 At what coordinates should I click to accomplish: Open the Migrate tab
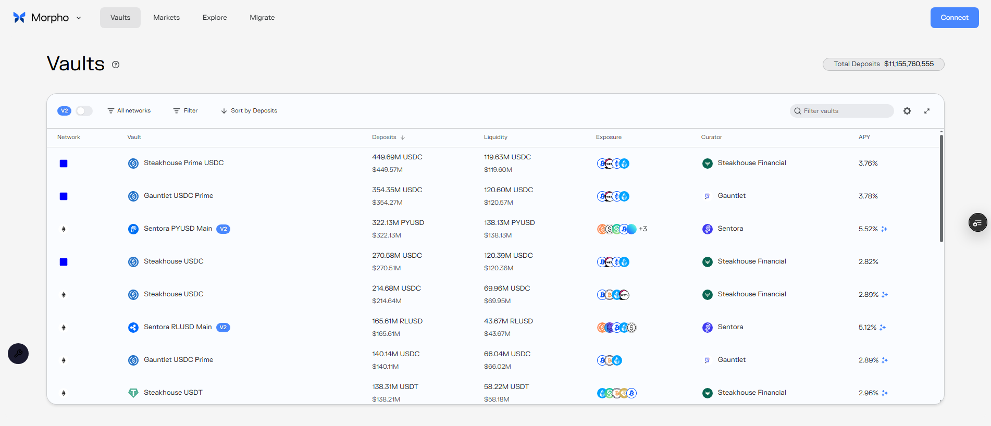pos(262,18)
